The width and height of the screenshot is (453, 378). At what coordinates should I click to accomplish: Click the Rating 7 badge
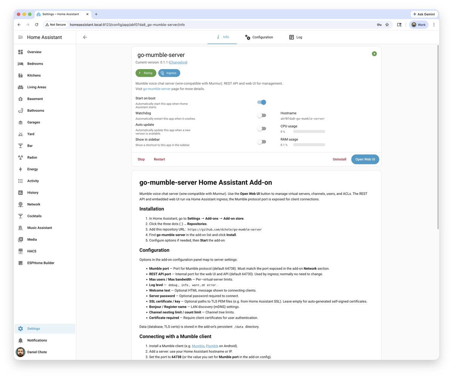click(146, 73)
